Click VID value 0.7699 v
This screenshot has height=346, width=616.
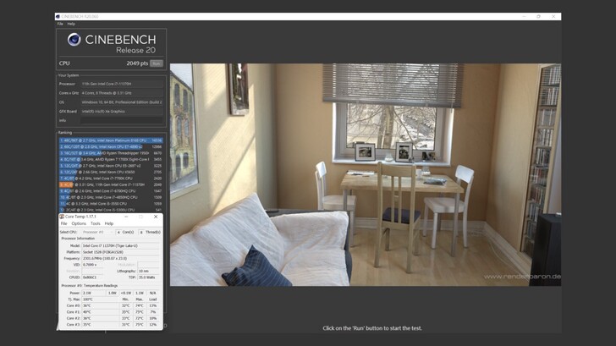tap(92, 265)
